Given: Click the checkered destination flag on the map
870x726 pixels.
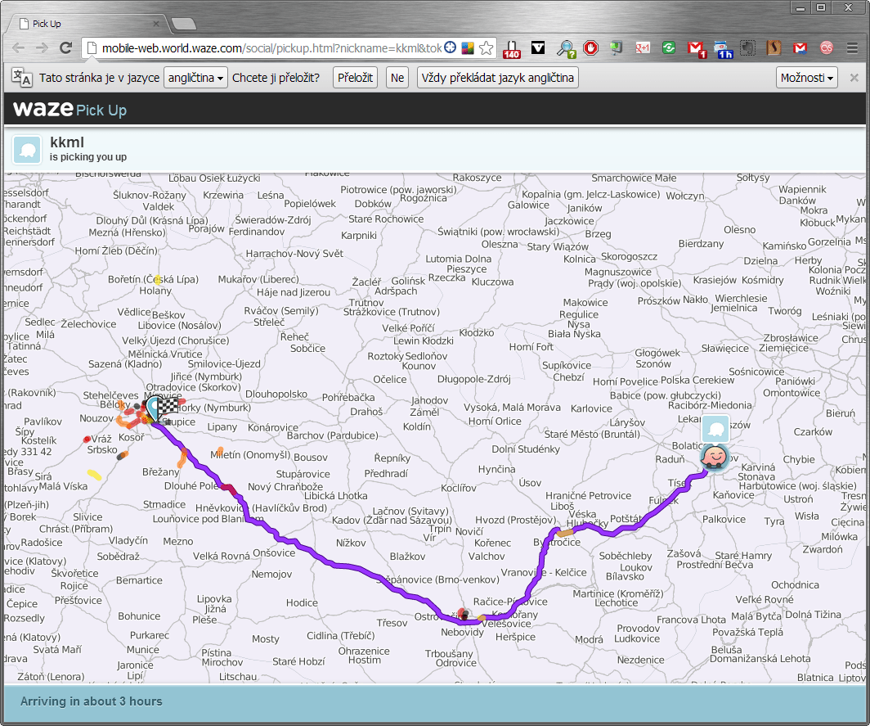Looking at the screenshot, I should [x=168, y=407].
